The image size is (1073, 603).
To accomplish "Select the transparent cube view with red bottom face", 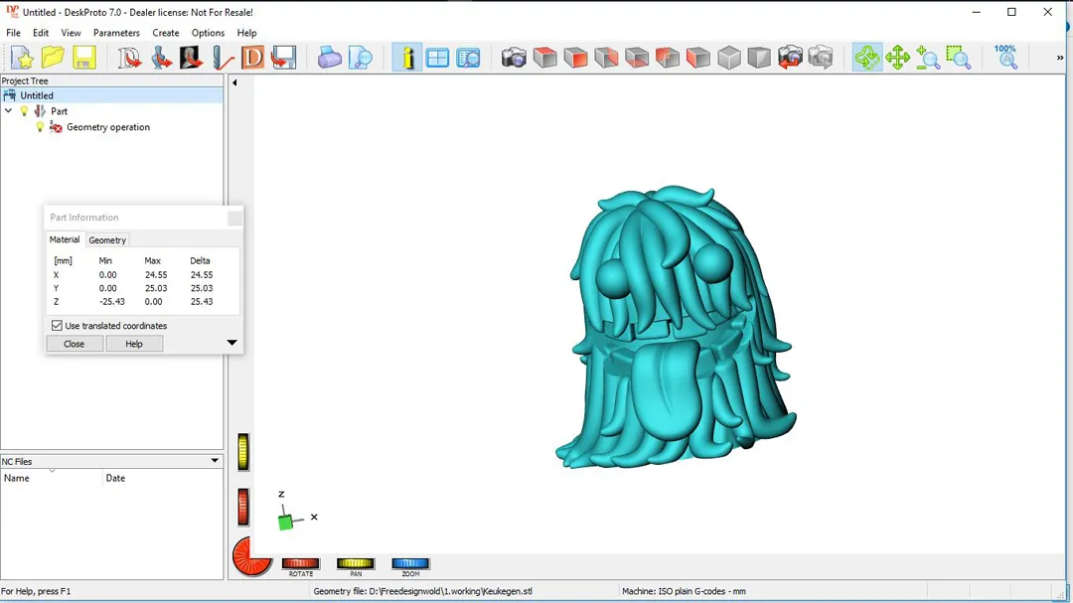I will 637,58.
